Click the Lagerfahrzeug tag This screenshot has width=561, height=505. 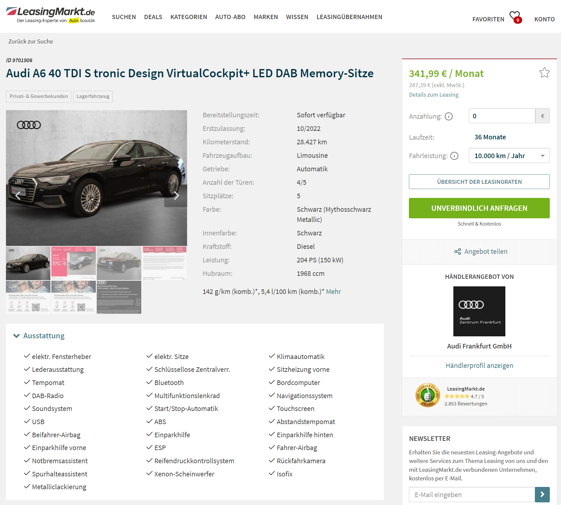tap(93, 96)
